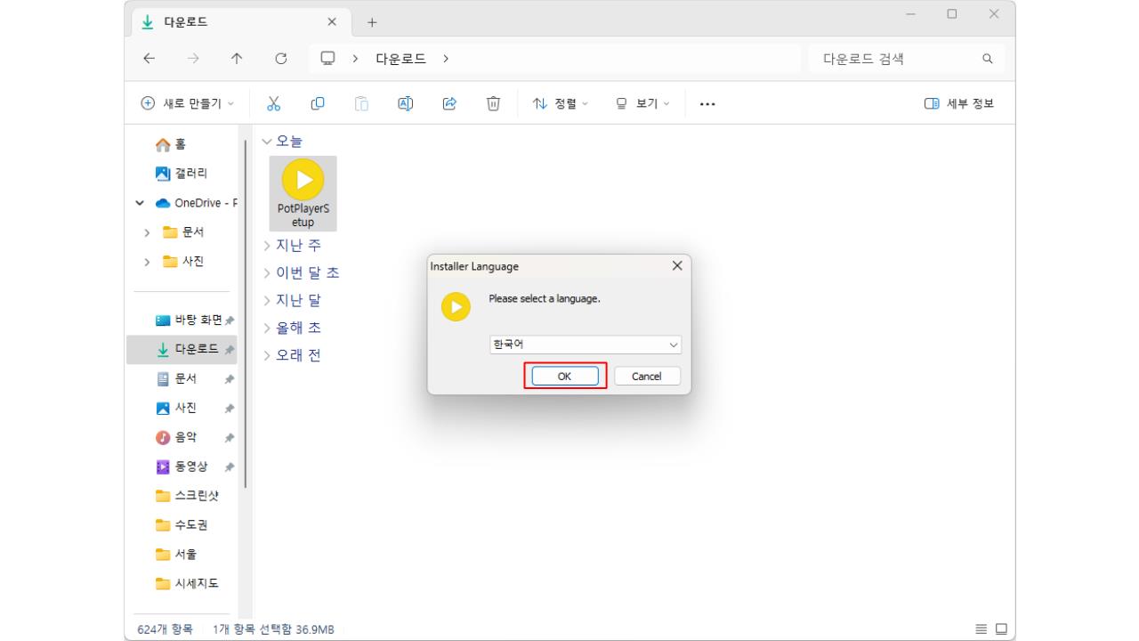Copy PotPlayerSetup using the copy icon

tap(317, 103)
